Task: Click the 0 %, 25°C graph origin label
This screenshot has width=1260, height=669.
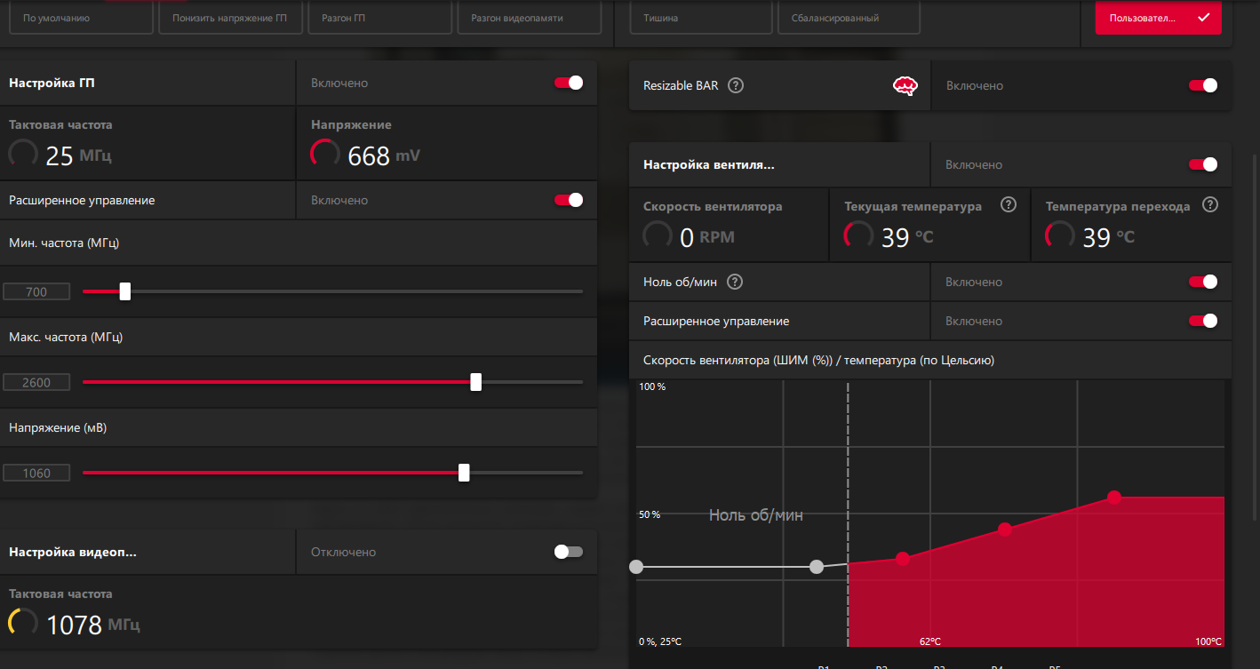Action: 660,641
